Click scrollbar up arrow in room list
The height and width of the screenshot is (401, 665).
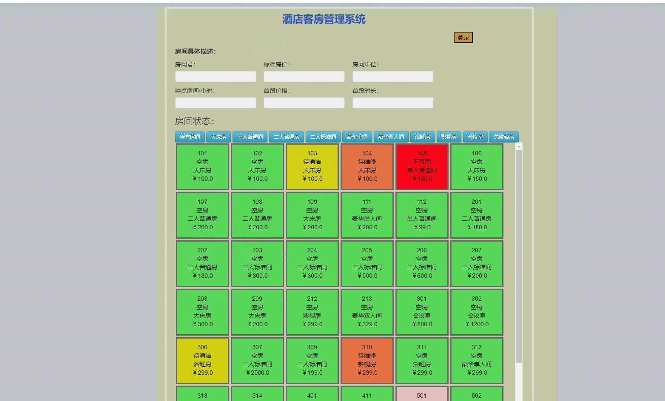[519, 146]
